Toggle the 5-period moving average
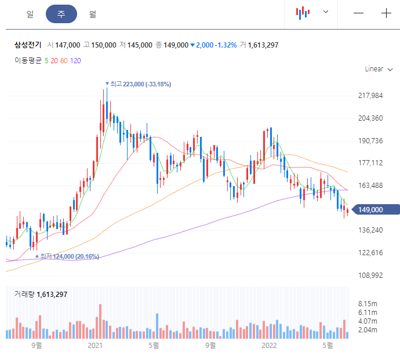Image resolution: width=400 pixels, height=359 pixels. [46, 61]
